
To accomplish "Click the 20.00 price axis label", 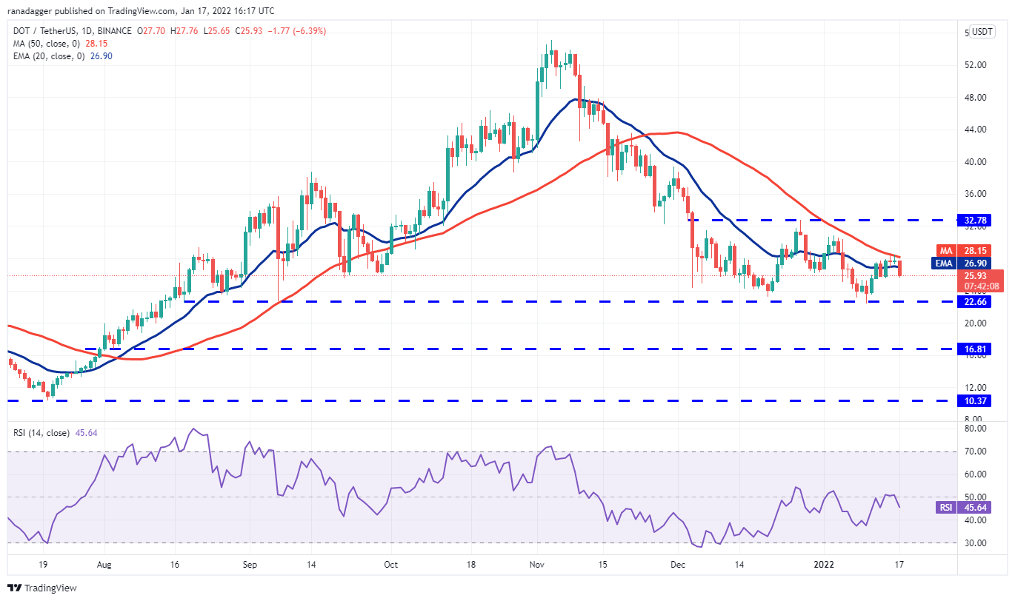I will pos(975,323).
